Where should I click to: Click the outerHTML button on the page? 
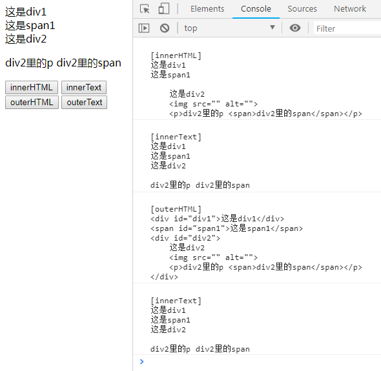(32, 102)
